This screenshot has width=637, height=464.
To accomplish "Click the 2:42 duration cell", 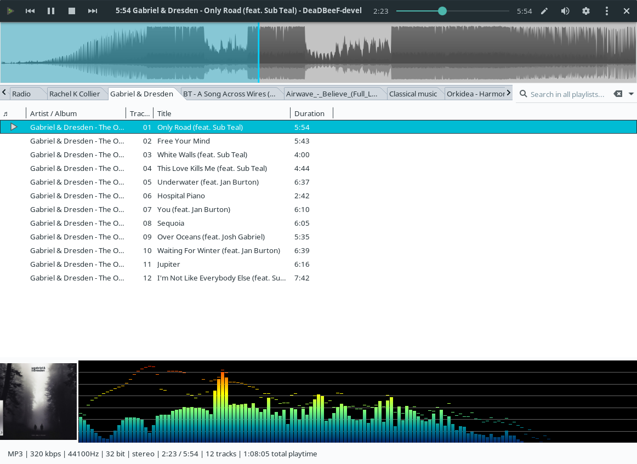I will [x=302, y=196].
